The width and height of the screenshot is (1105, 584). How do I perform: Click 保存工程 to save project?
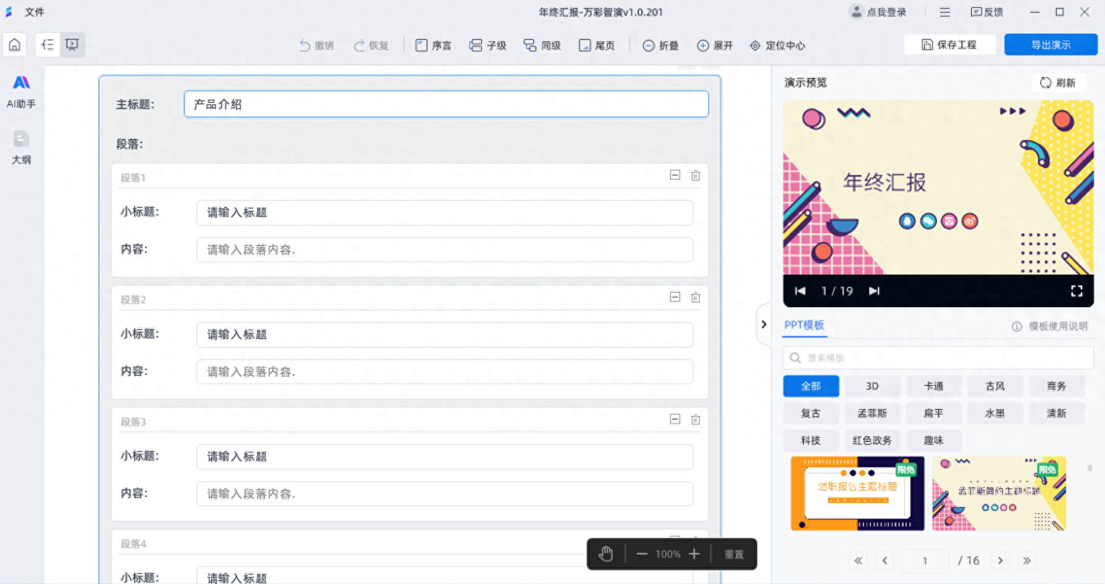click(949, 45)
